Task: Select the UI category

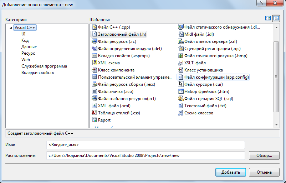Action: [23, 34]
